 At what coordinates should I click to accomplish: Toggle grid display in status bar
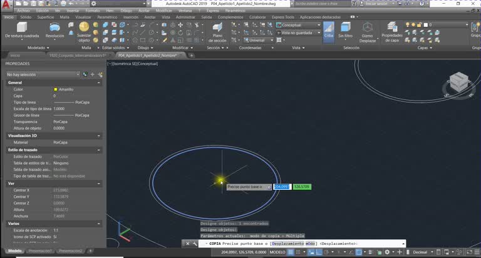click(291, 252)
